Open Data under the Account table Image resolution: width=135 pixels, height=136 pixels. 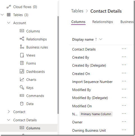pos(27,104)
